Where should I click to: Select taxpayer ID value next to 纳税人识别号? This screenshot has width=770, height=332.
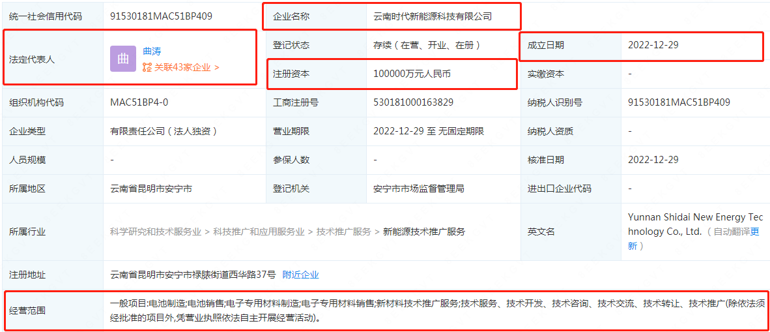tap(679, 102)
